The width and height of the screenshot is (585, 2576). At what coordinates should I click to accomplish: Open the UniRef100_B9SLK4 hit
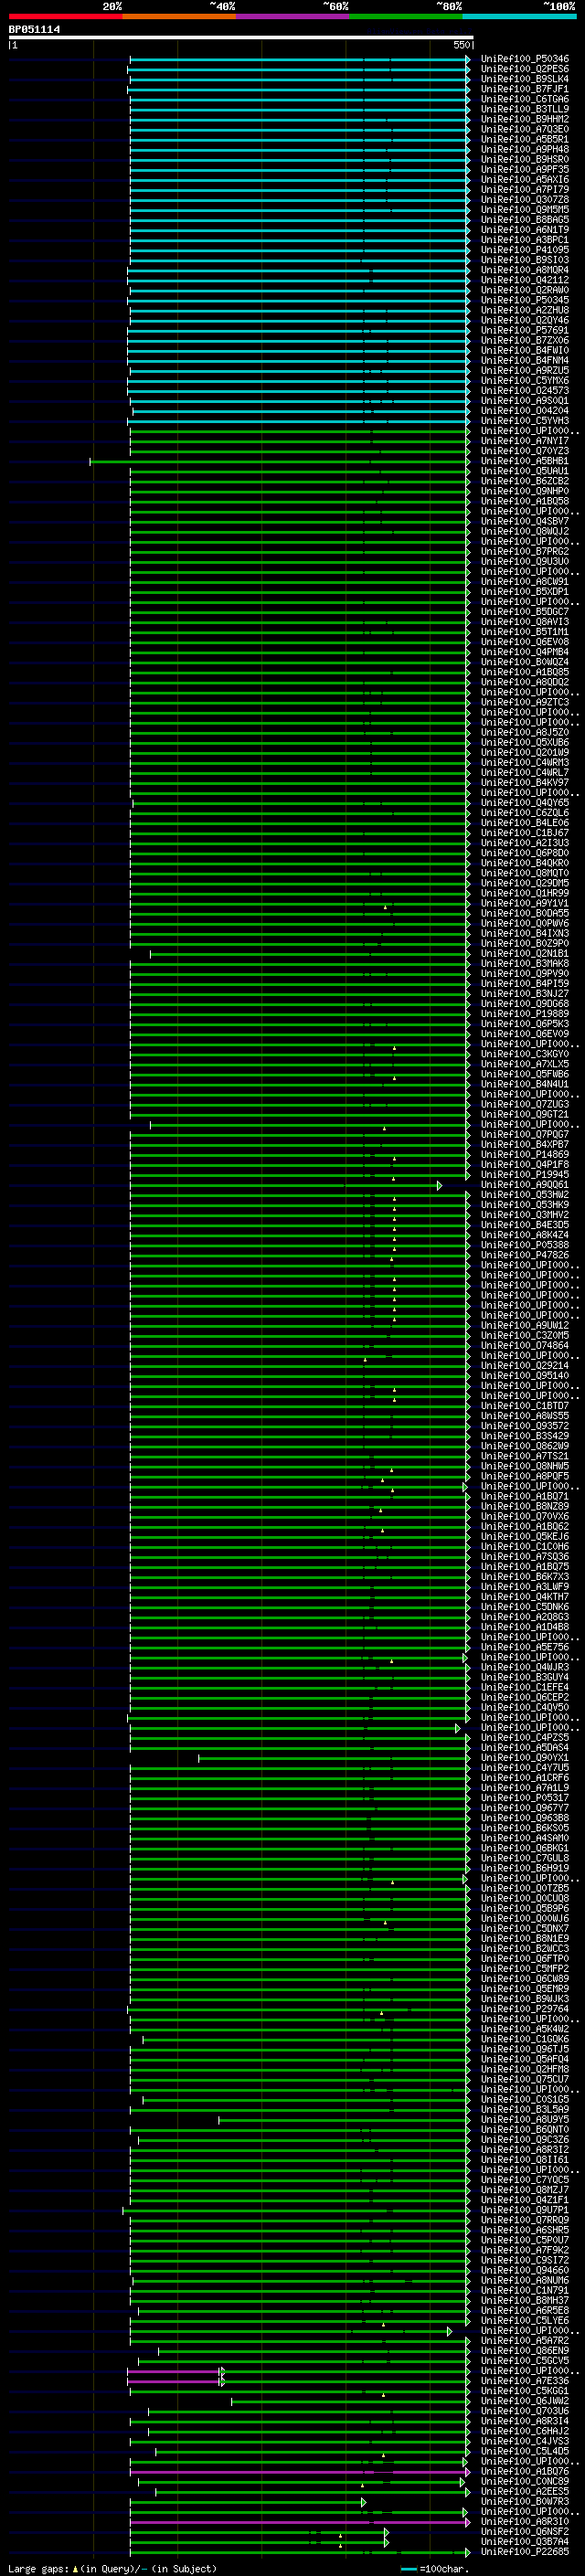pyautogui.click(x=524, y=79)
